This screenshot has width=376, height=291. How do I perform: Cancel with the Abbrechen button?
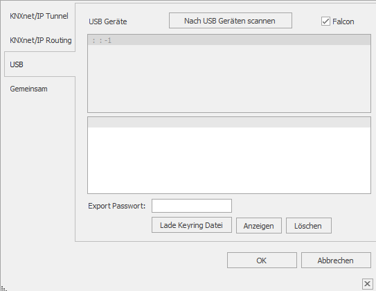point(336,260)
